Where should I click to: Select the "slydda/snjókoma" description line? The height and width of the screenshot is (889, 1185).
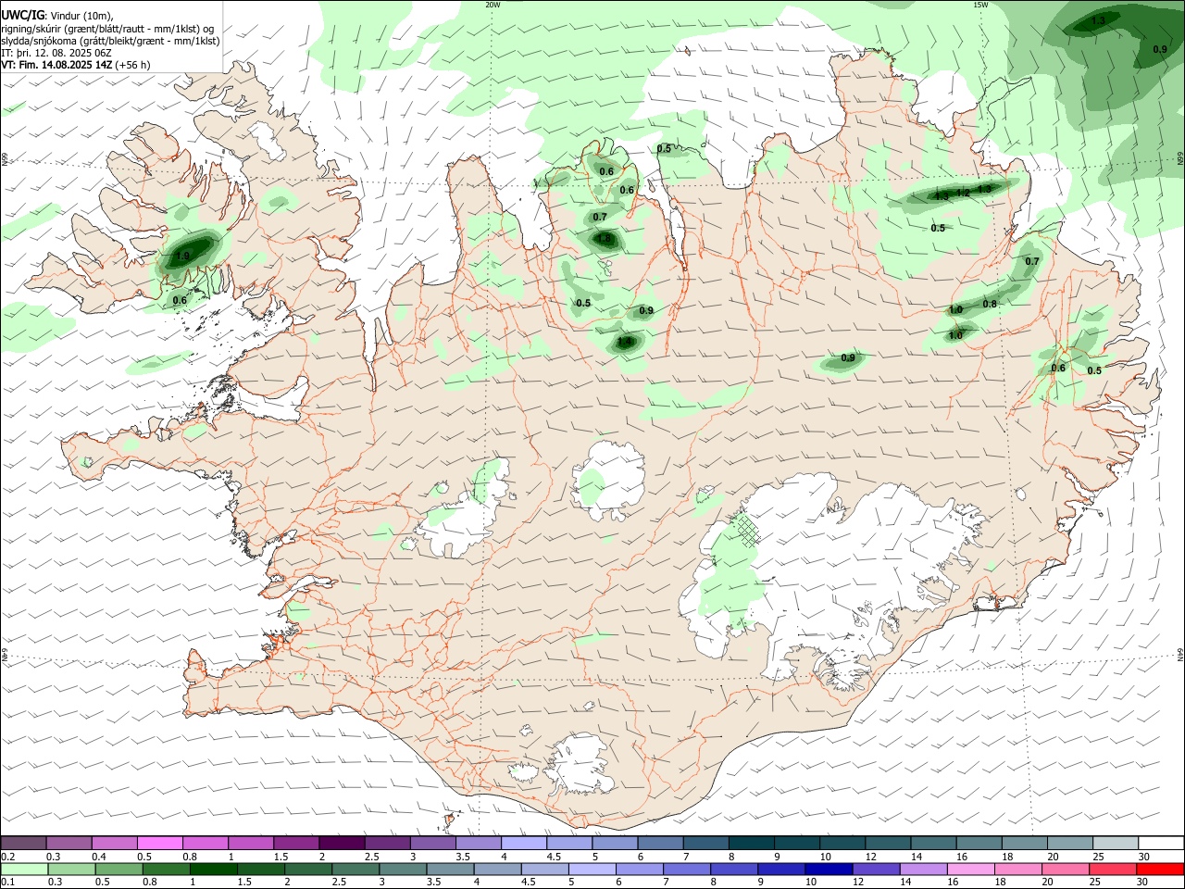point(110,41)
